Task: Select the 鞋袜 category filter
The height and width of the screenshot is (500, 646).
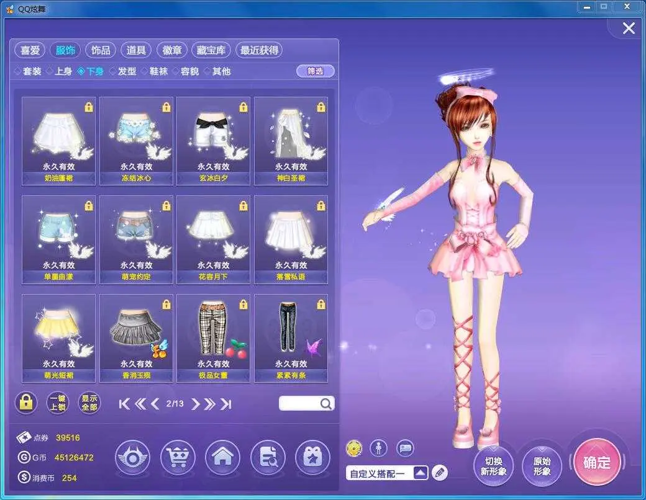Action: (x=154, y=71)
